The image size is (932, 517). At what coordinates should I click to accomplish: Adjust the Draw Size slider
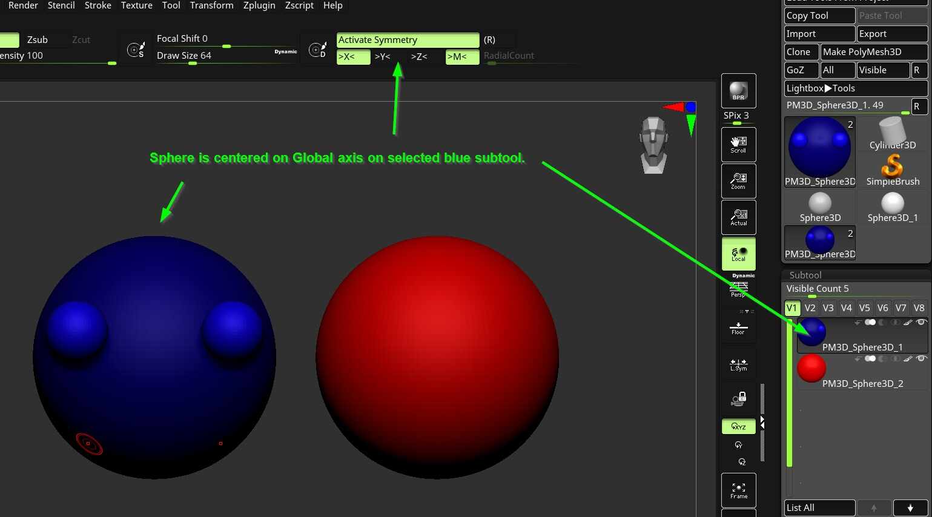tap(226, 57)
